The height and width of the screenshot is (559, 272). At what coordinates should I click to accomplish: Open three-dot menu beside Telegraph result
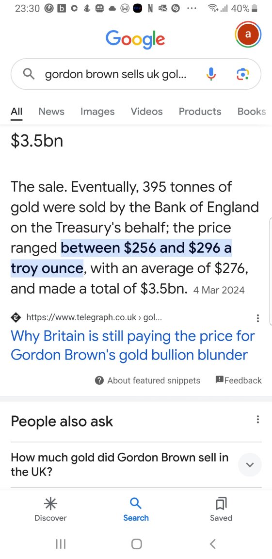pos(258,318)
